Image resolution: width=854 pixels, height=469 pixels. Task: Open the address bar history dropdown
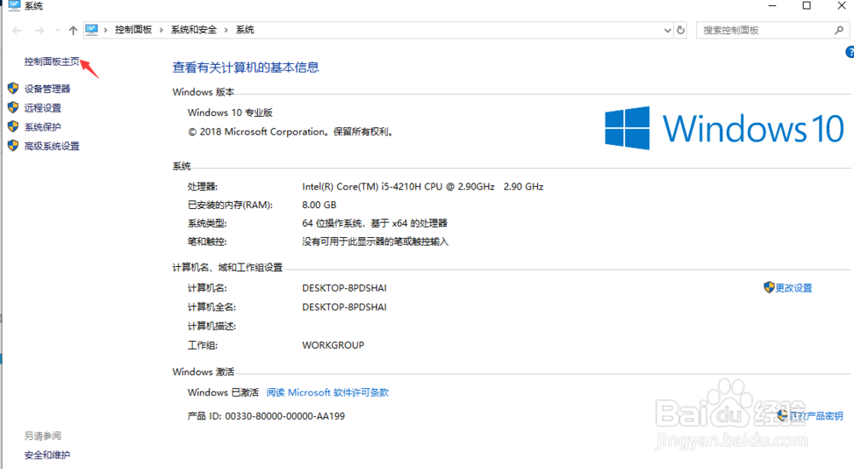coord(667,31)
